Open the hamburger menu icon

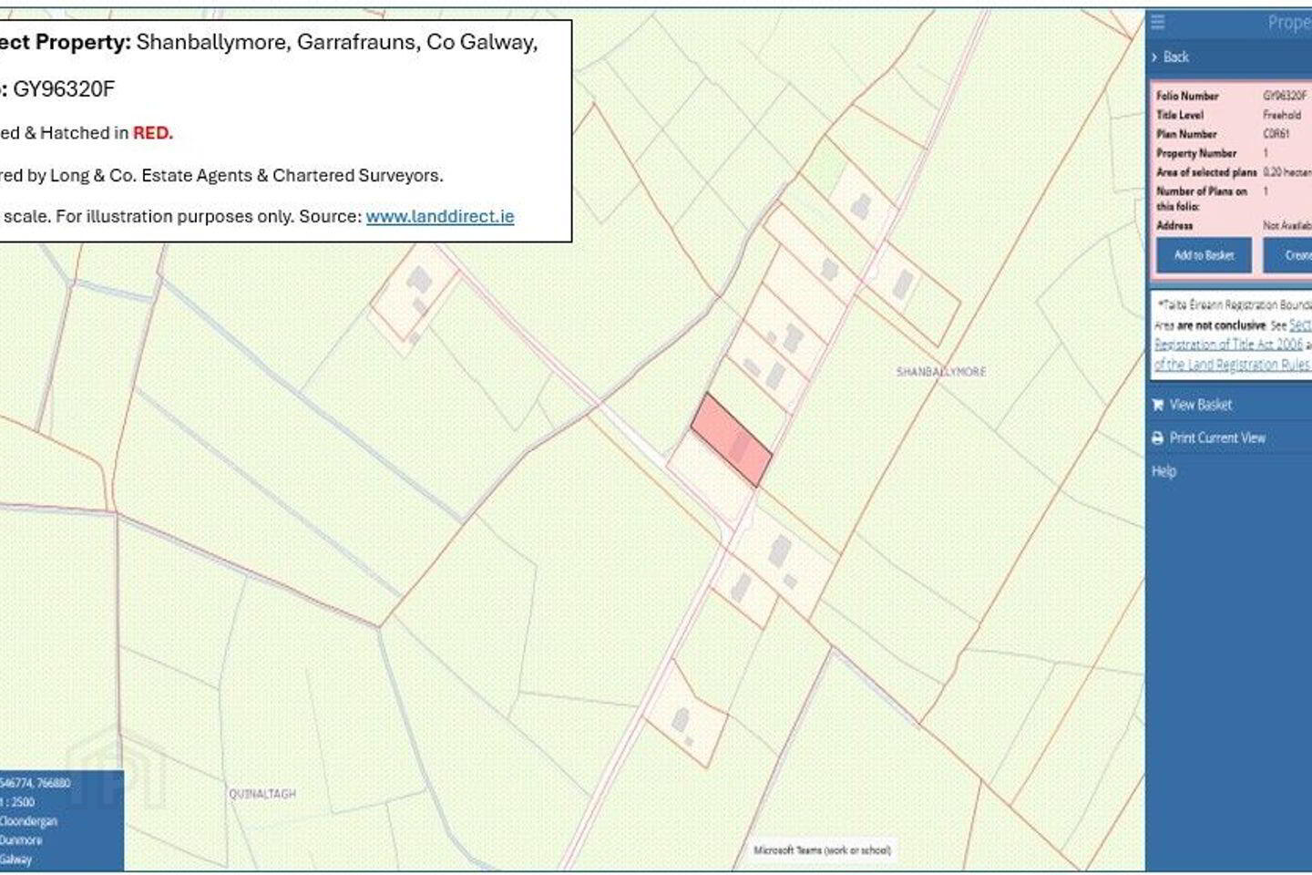pyautogui.click(x=1158, y=22)
